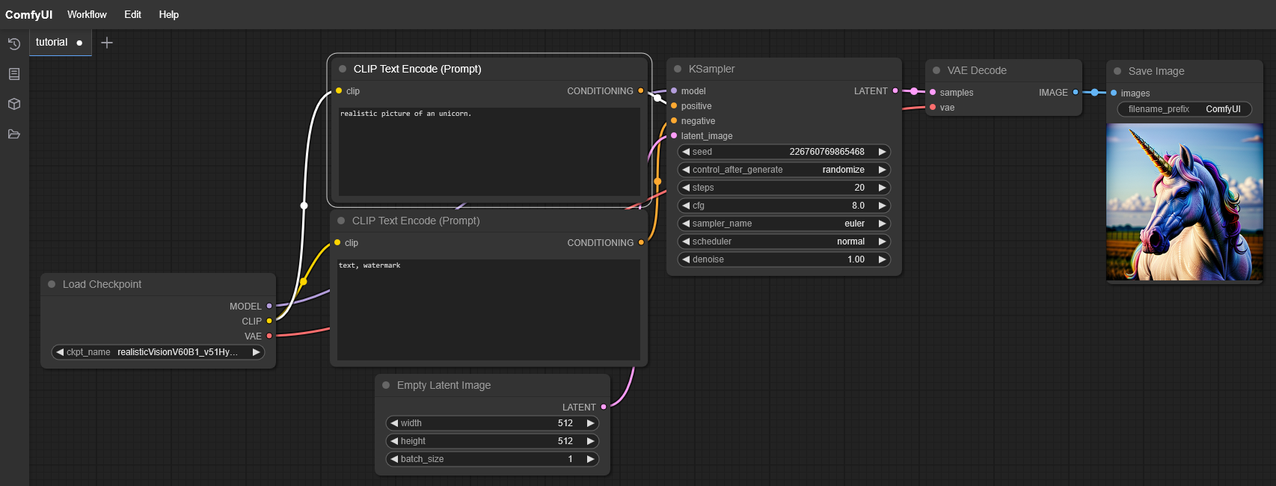This screenshot has width=1276, height=486.
Task: Collapse the Load Checkpoint node via dot
Action: tap(52, 284)
